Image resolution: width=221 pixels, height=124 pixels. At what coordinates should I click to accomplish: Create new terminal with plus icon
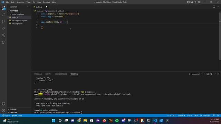coord(202,74)
